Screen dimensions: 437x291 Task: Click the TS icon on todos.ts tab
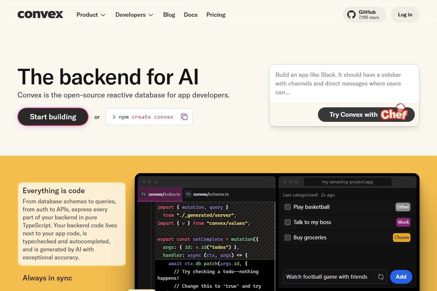click(143, 194)
